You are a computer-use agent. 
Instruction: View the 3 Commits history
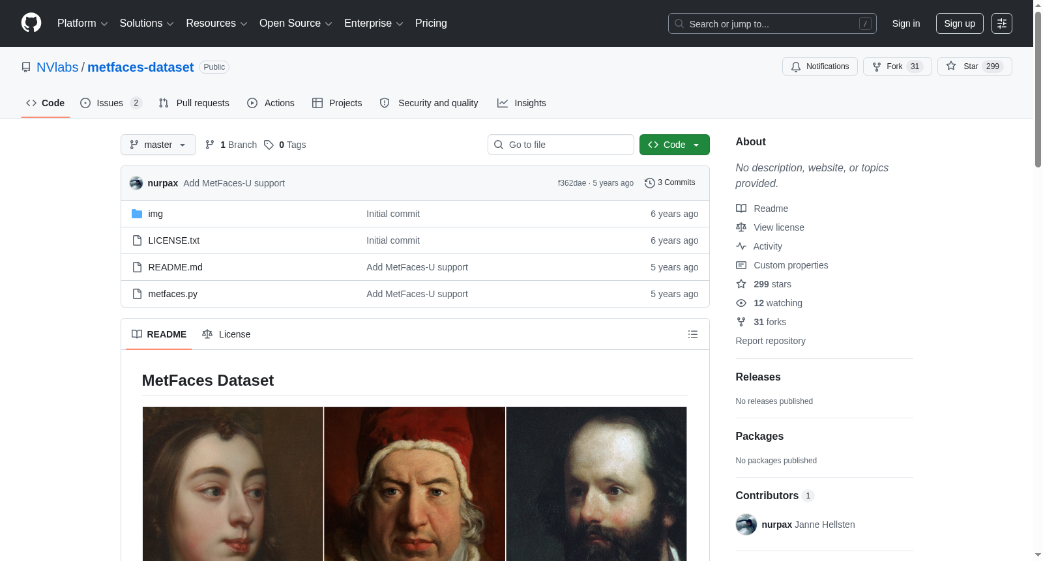669,183
